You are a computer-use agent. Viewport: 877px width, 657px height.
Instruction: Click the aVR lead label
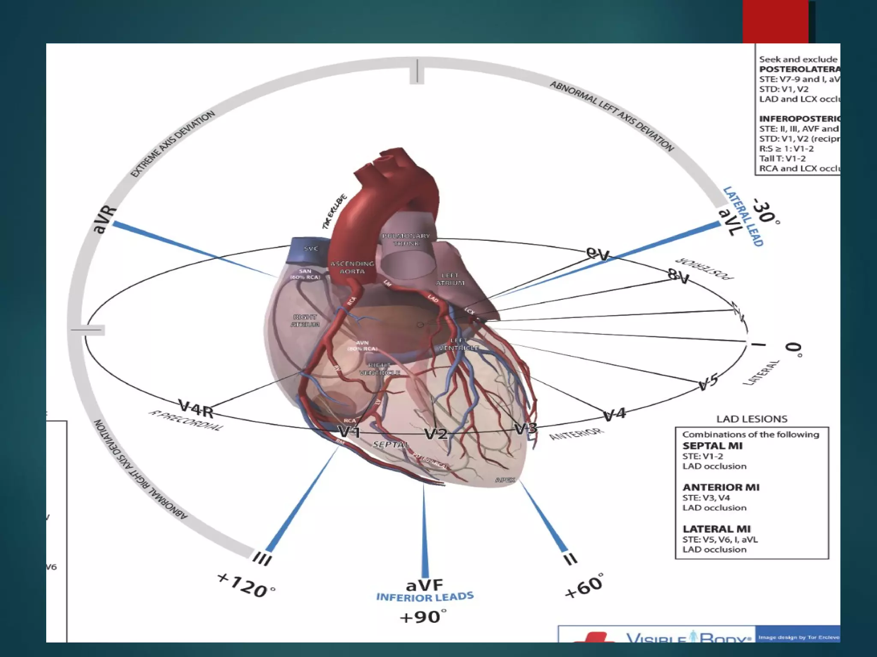click(x=104, y=220)
